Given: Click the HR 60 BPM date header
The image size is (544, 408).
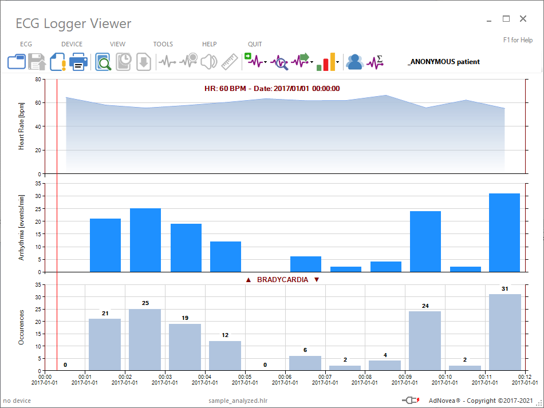Looking at the screenshot, I should (272, 88).
